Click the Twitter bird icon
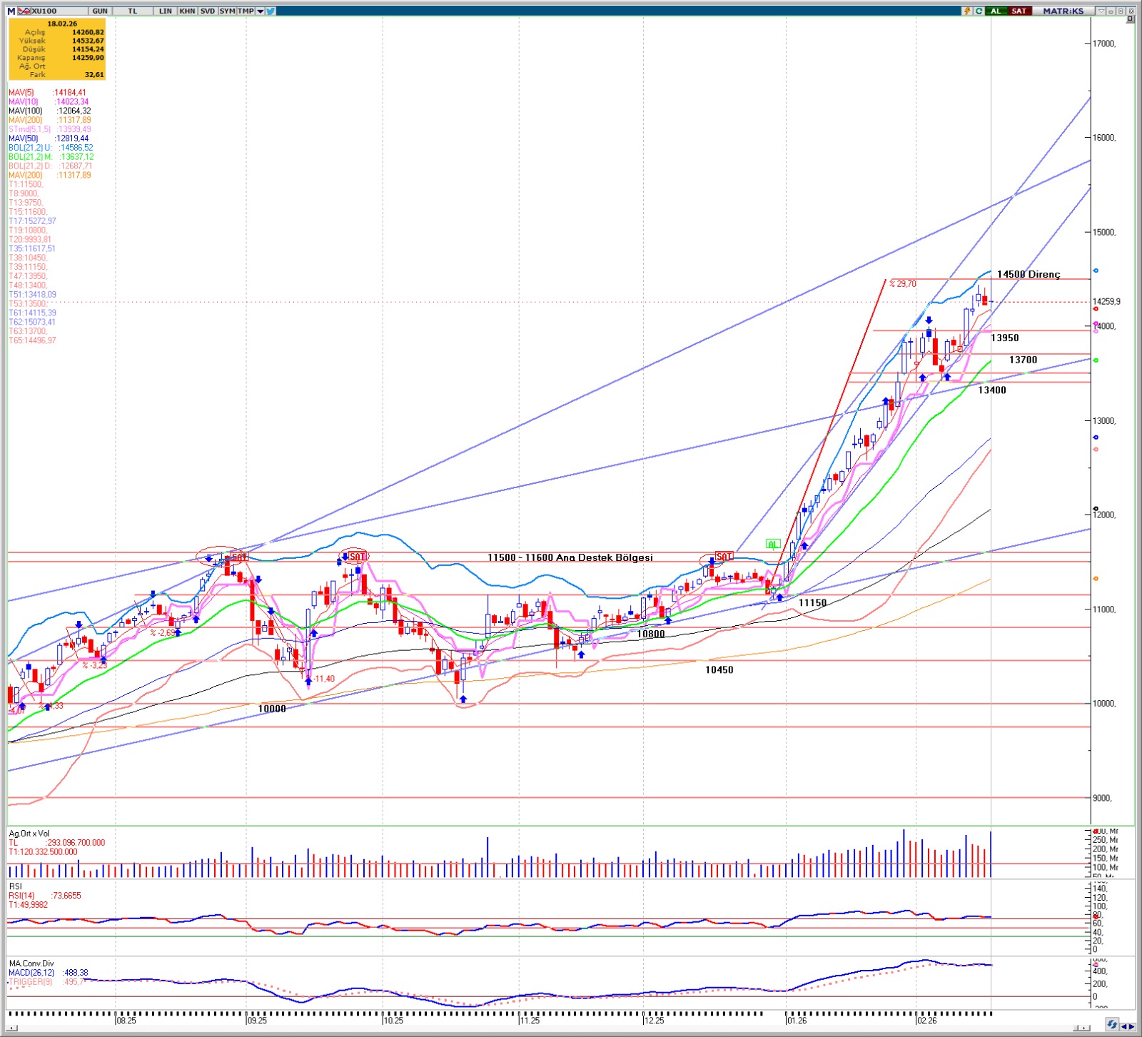Viewport: 1142px width, 1037px height. coord(271,11)
